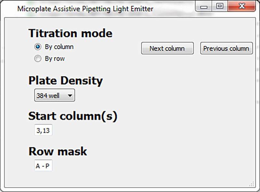Focus the Start column(s) field showing 3,13
260x192 pixels.
click(43, 131)
